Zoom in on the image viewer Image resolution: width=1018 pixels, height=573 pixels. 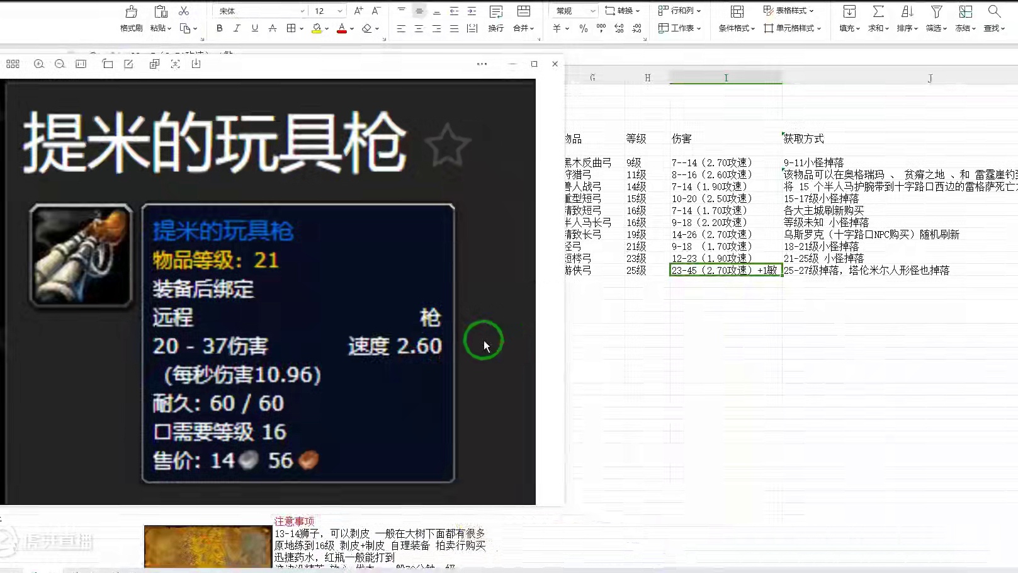(x=39, y=64)
